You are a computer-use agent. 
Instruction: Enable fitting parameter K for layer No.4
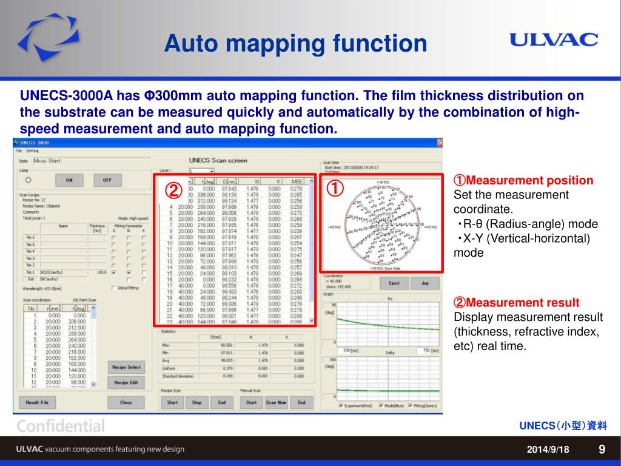143,252
